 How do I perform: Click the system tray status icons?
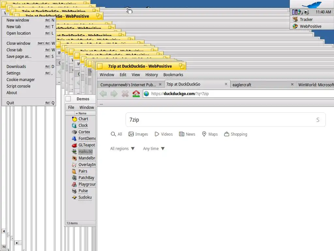(x=300, y=12)
